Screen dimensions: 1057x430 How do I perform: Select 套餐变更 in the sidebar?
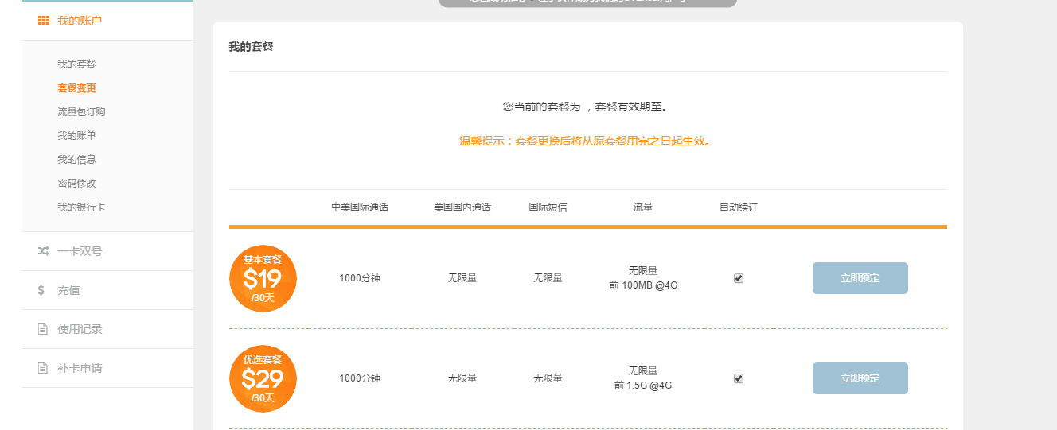pyautogui.click(x=76, y=88)
